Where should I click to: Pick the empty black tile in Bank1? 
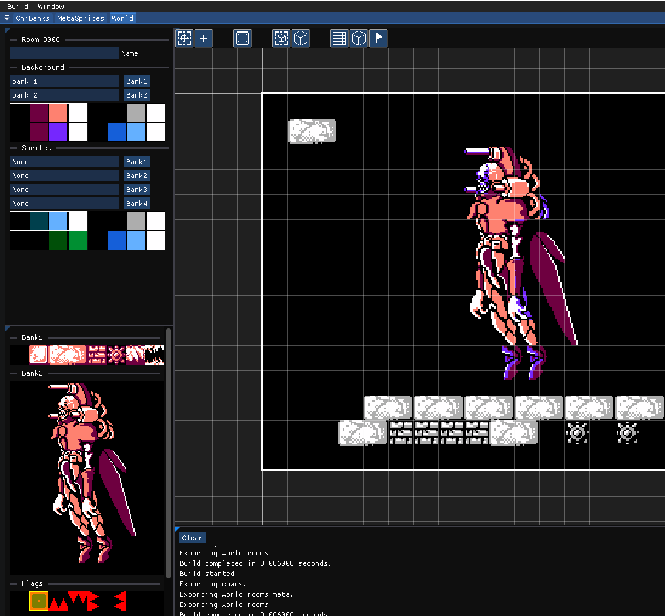(19, 355)
